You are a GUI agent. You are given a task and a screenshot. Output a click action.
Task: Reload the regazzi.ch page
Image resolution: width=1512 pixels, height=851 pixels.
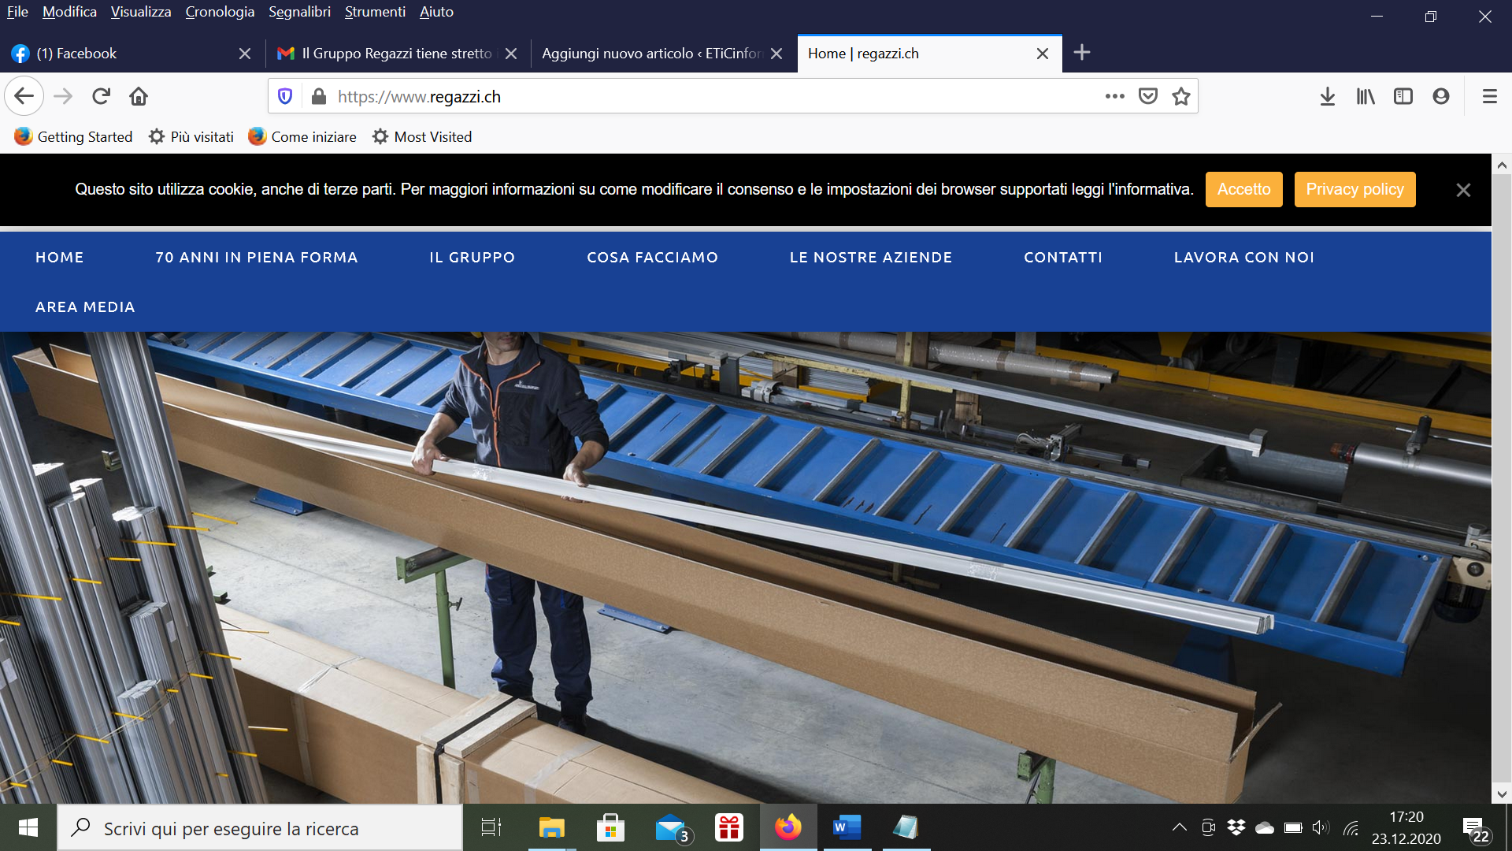pos(101,96)
